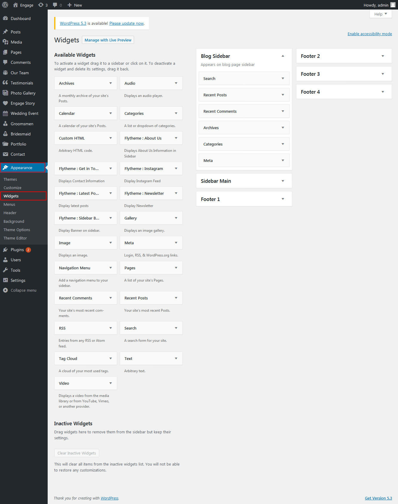Click the Settings sliders icon
Image resolution: width=398 pixels, height=504 pixels.
(5, 280)
